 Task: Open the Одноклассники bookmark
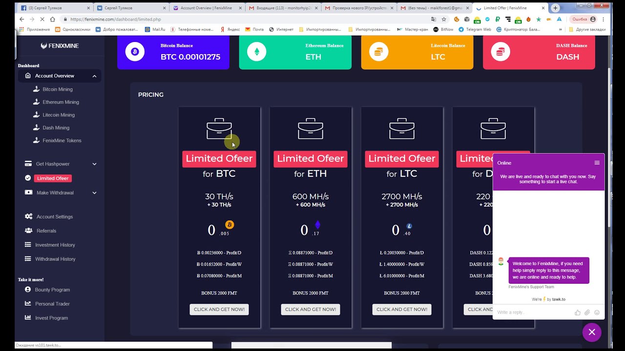click(73, 29)
